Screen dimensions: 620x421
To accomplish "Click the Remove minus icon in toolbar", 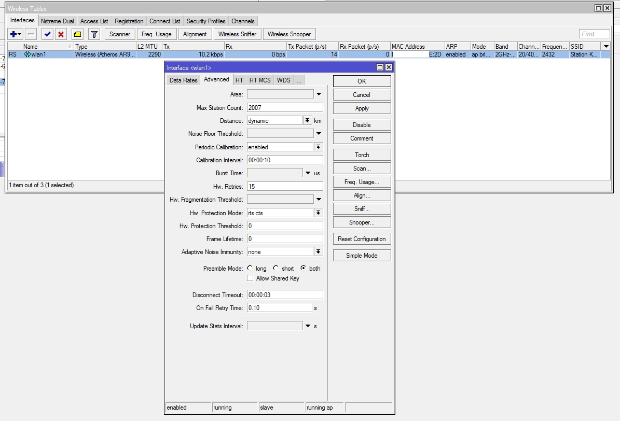I will coord(31,34).
